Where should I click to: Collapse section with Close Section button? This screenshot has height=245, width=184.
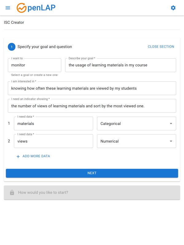click(161, 47)
